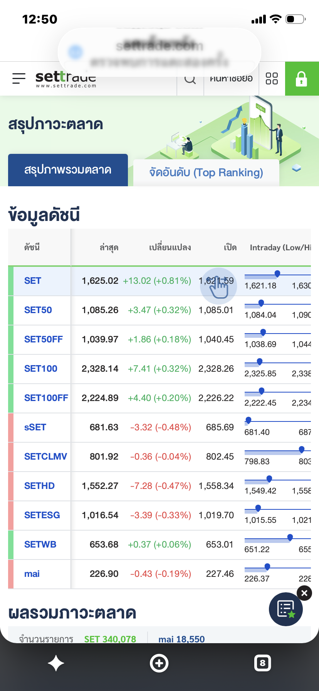Open the floating watchlist star icon

(286, 609)
